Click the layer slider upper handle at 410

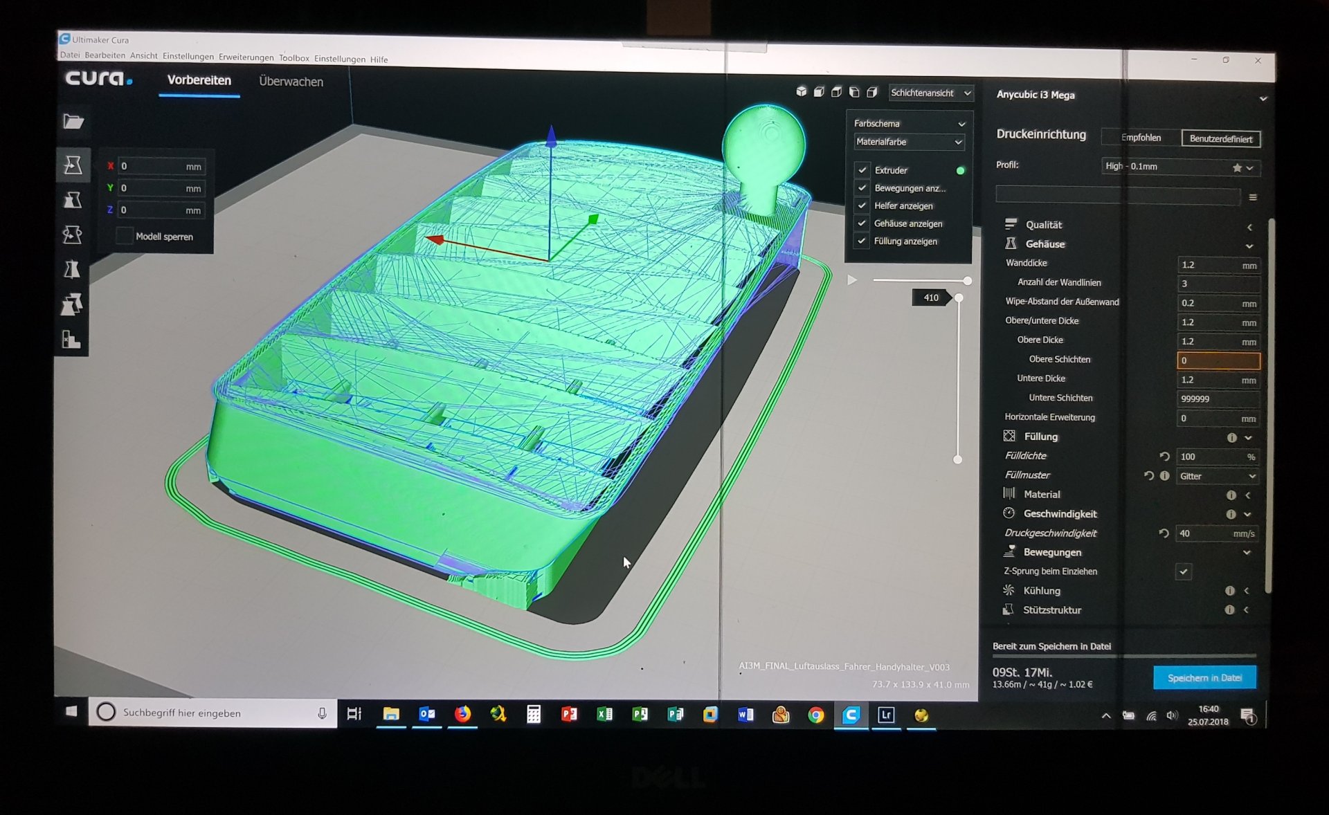click(959, 297)
